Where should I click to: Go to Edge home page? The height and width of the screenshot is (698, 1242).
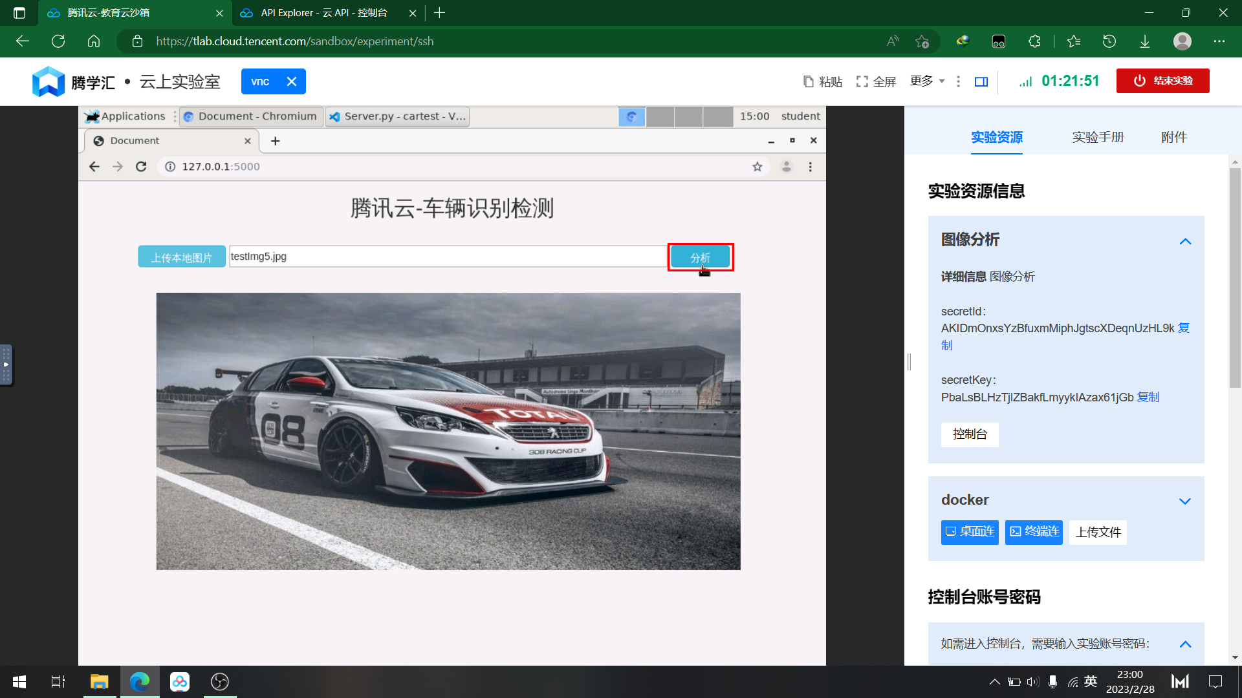(94, 41)
